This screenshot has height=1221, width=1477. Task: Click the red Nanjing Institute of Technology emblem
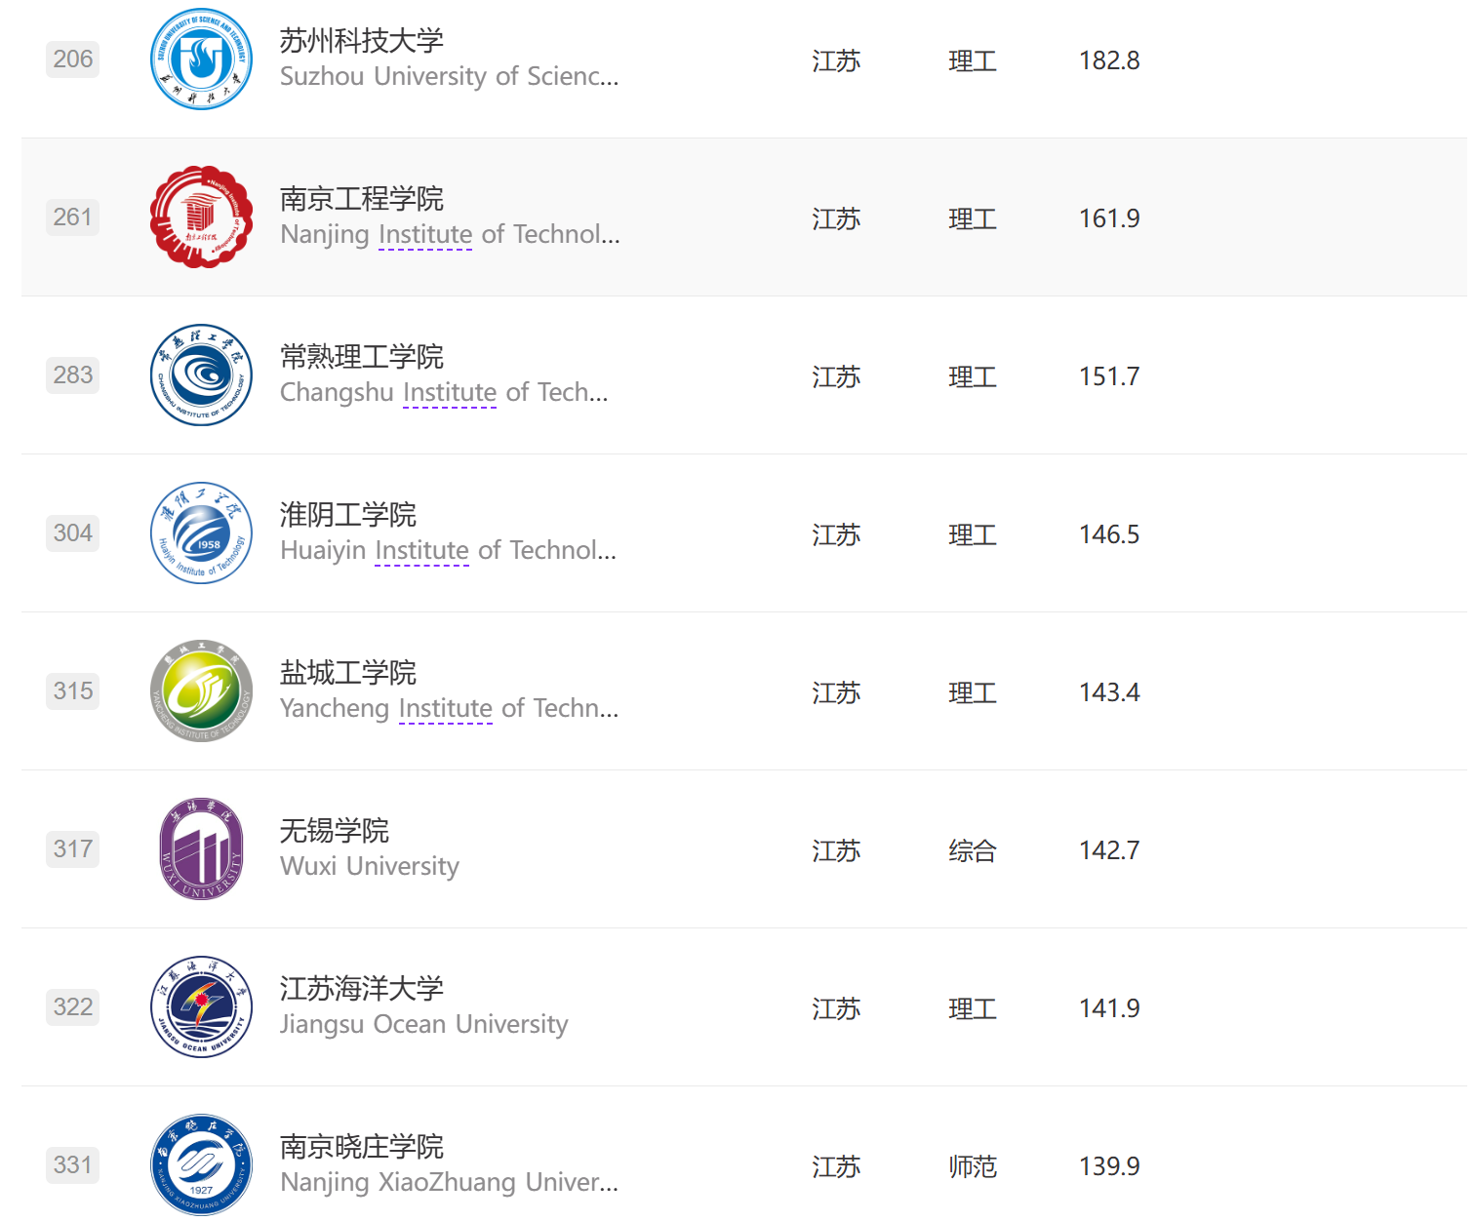[201, 217]
